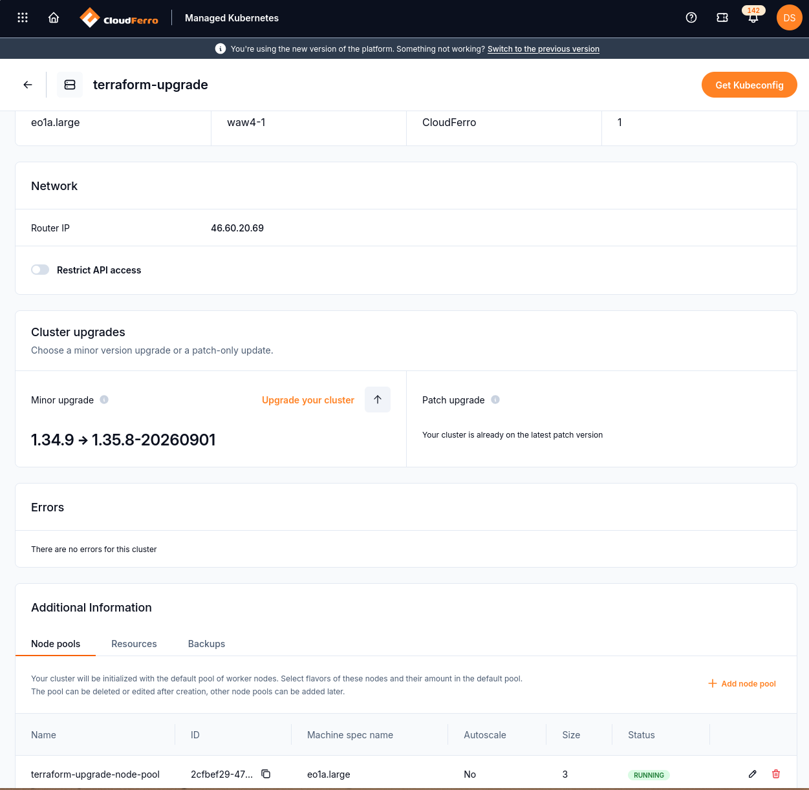Switch to the Resources tab
This screenshot has width=809, height=790.
(x=134, y=644)
